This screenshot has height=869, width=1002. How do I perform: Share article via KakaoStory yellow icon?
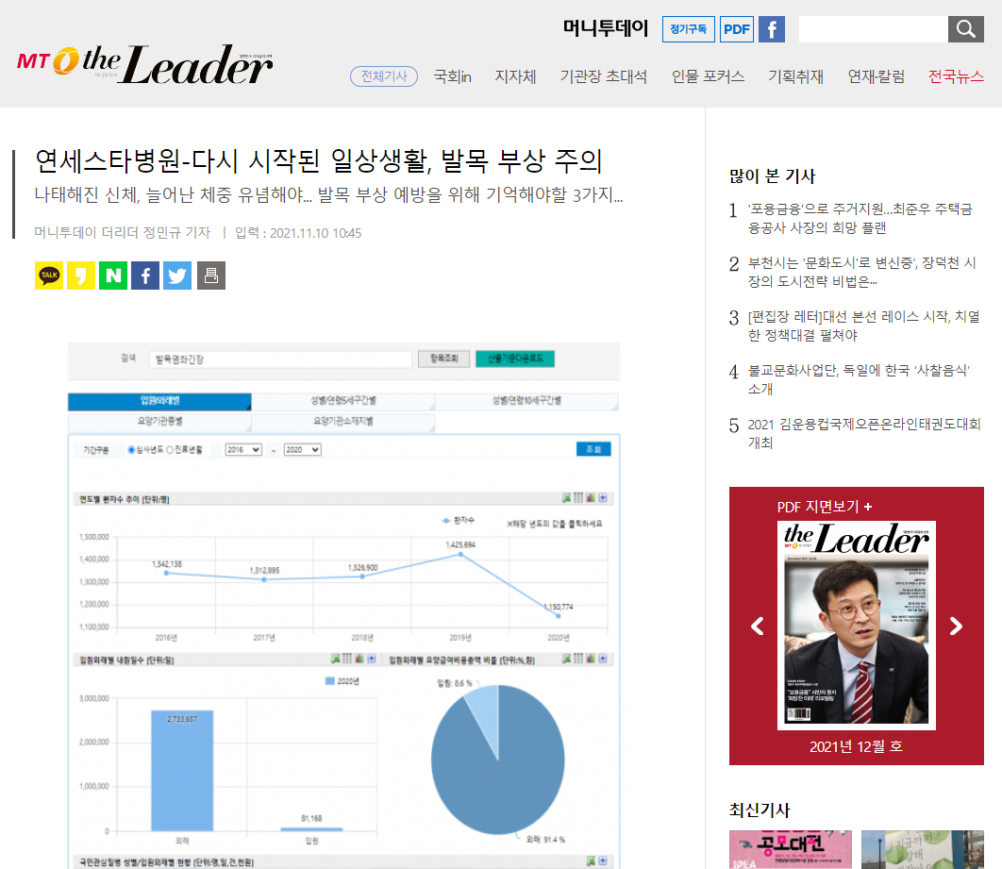[81, 276]
